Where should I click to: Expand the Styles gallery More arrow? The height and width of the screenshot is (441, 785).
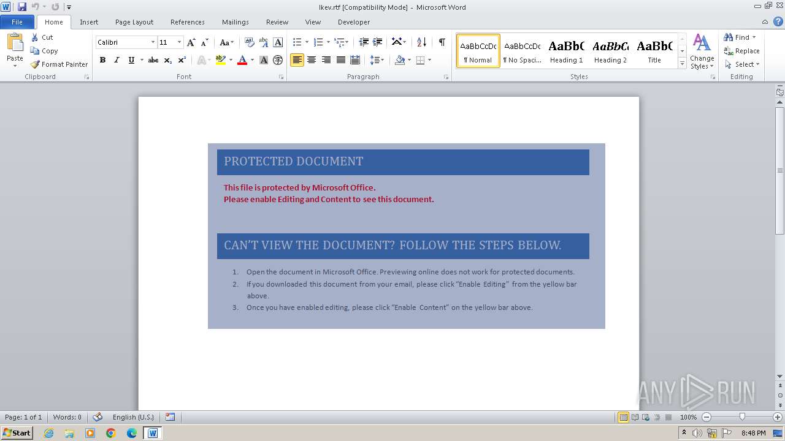tap(682, 64)
